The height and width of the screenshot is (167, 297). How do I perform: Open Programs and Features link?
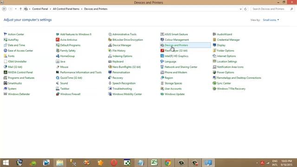21,78
